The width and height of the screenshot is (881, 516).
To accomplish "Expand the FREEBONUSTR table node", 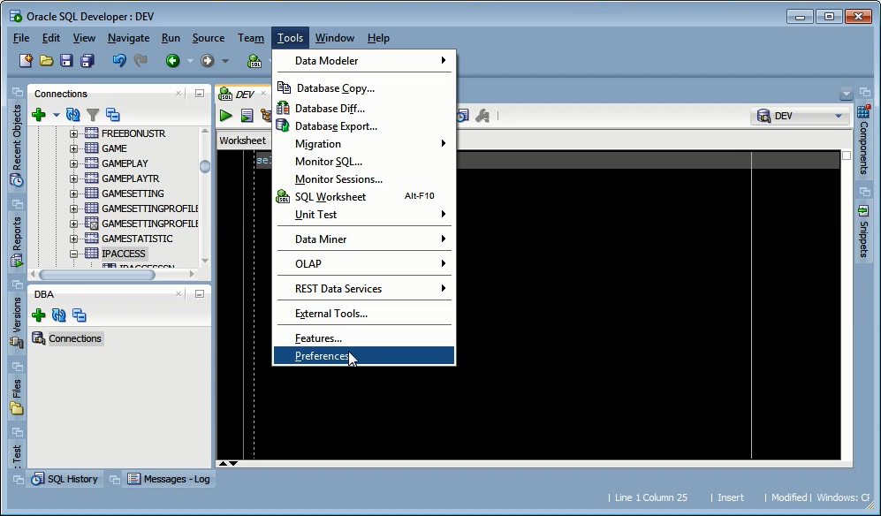I will (73, 133).
